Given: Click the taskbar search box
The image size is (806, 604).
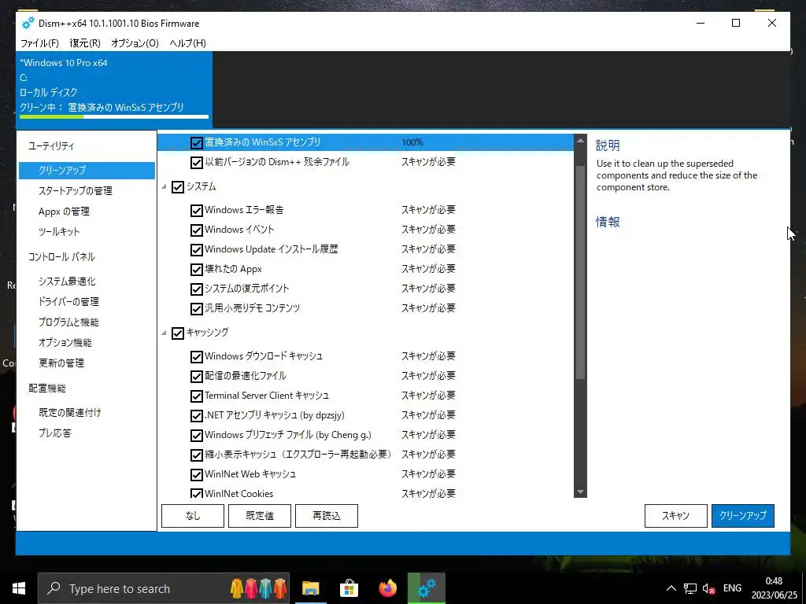Looking at the screenshot, I should [x=164, y=588].
